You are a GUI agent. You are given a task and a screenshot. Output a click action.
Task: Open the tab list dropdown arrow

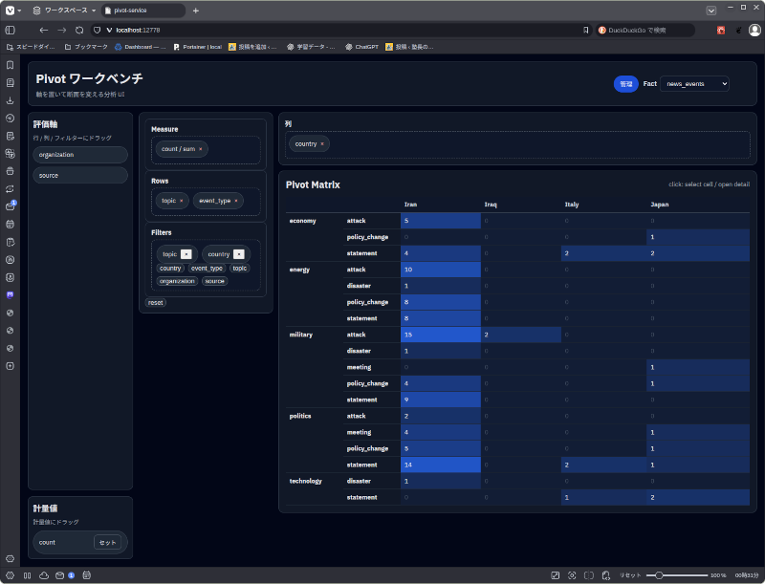click(x=711, y=10)
